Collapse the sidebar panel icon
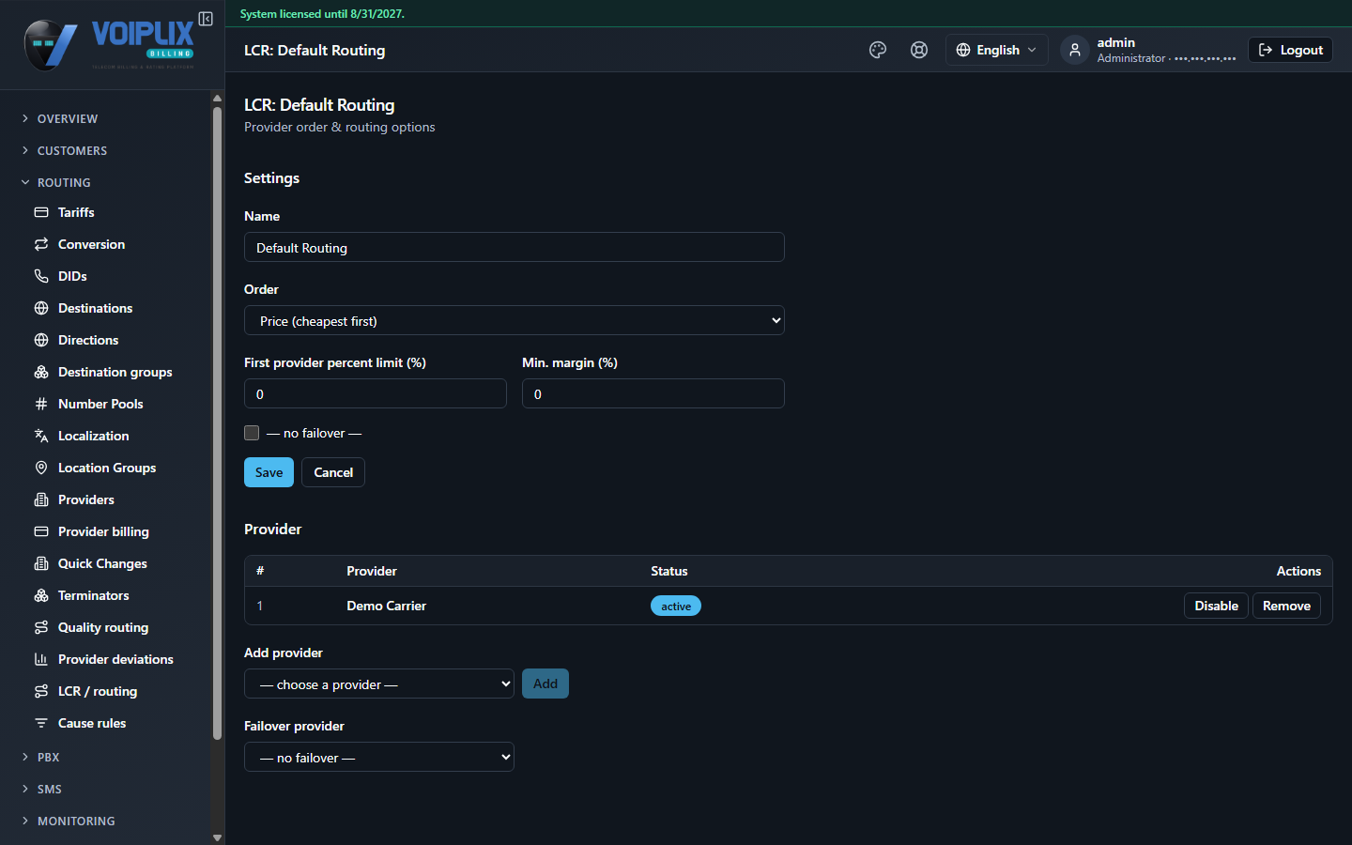 tap(206, 19)
